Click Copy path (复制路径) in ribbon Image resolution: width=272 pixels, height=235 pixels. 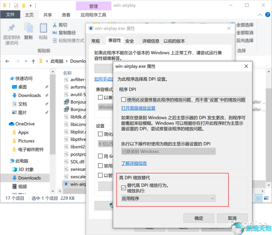point(64,33)
